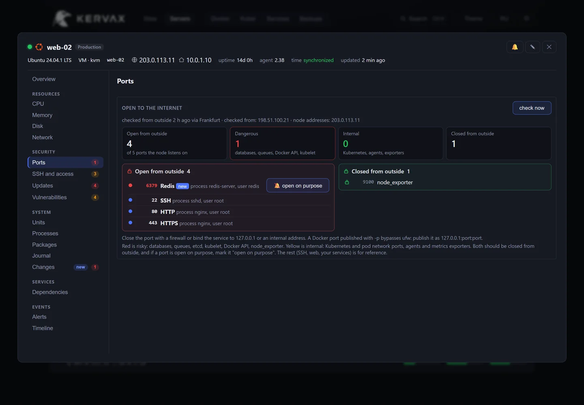Click the 9100 node_exporter row

(x=445, y=182)
